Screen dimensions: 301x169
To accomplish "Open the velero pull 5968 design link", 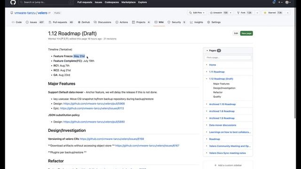I will (x=94, y=104).
